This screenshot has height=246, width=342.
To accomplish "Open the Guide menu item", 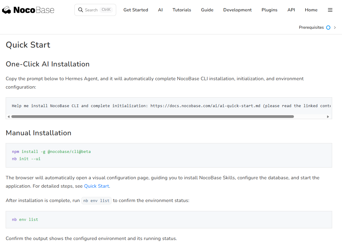I will pyautogui.click(x=207, y=10).
